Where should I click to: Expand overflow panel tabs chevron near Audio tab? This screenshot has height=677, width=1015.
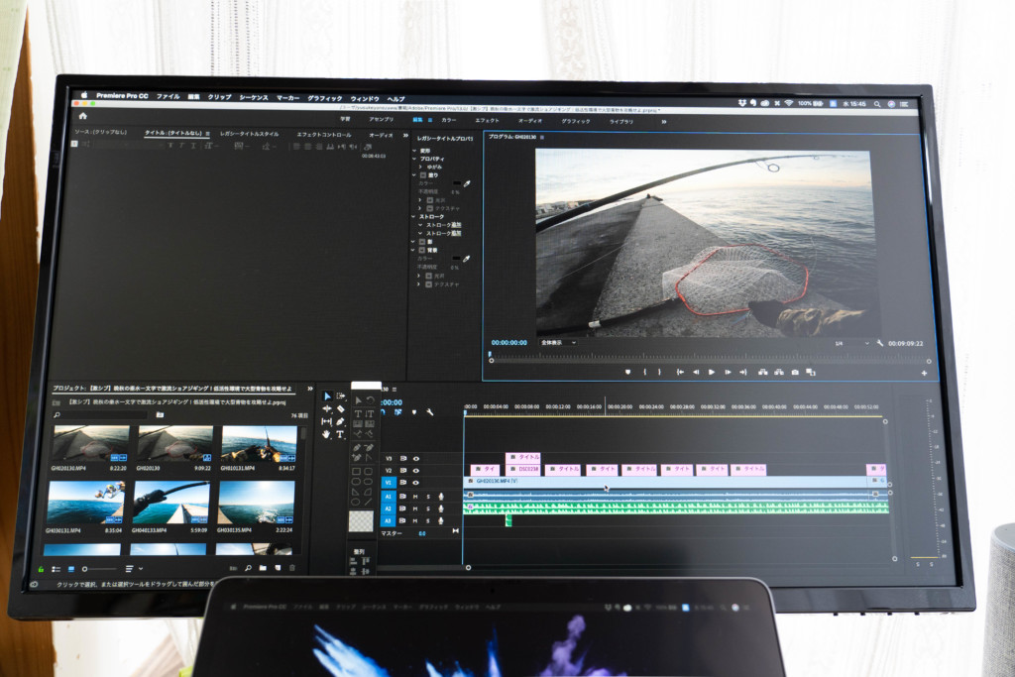click(x=405, y=135)
